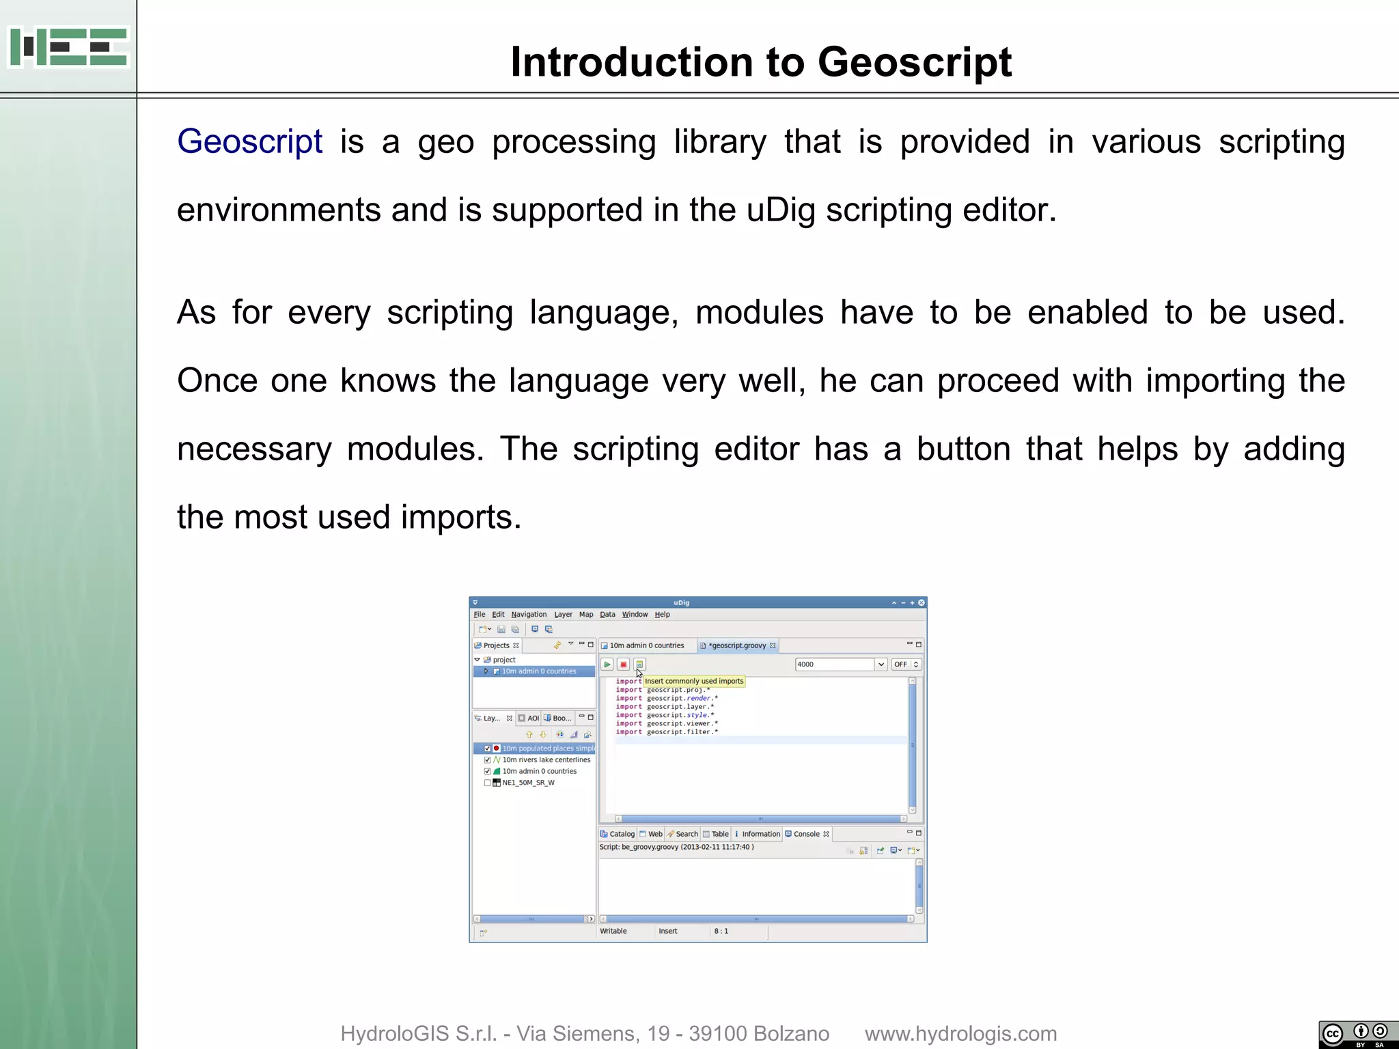Close the Projects view tab X

tap(516, 645)
